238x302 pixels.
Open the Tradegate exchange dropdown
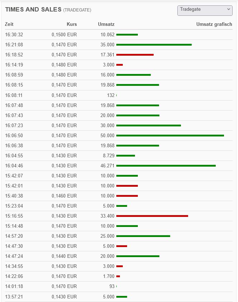(x=205, y=10)
